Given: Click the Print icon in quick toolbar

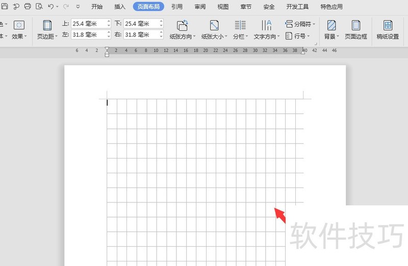Looking at the screenshot, I should pos(28,6).
